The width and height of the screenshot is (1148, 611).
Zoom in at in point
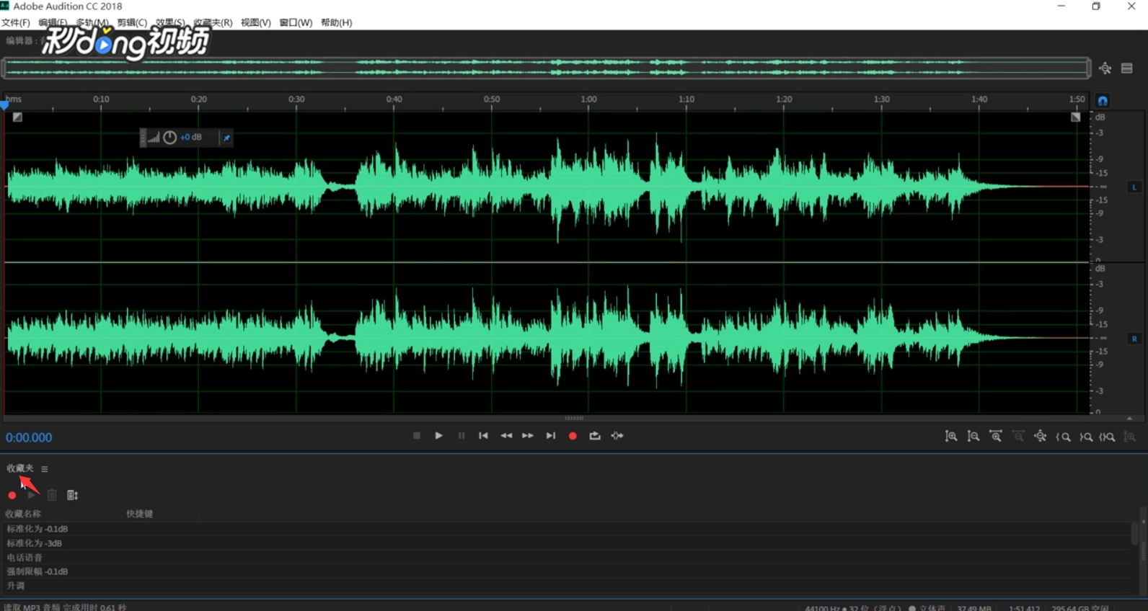point(1063,437)
